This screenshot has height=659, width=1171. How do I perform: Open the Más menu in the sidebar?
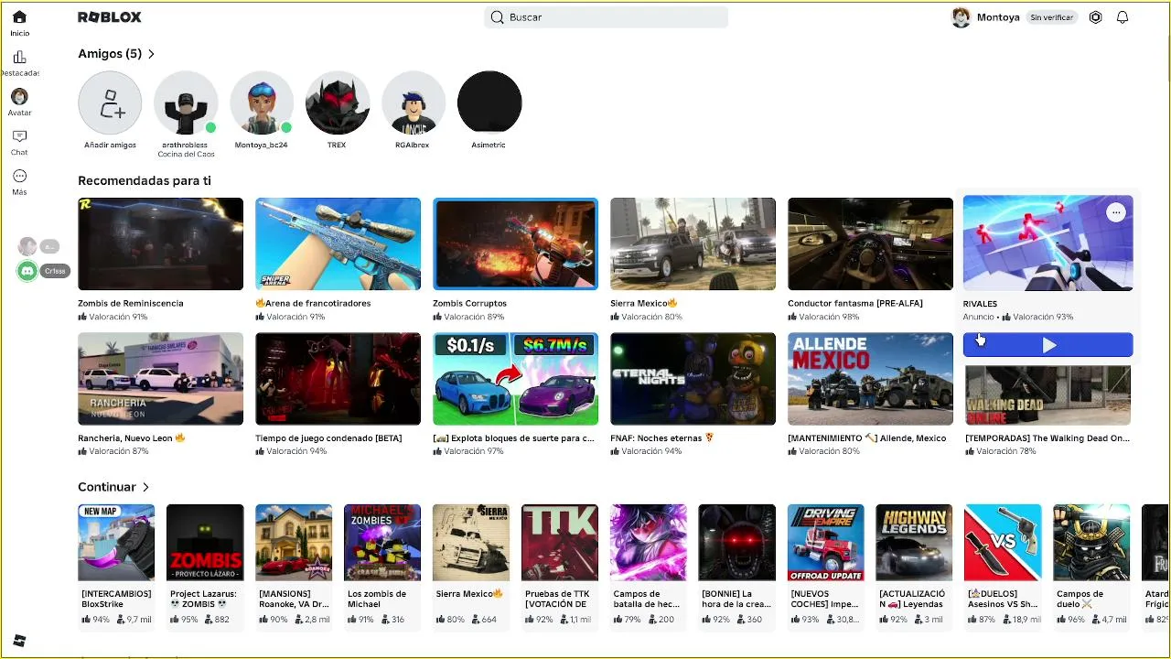pos(19,181)
